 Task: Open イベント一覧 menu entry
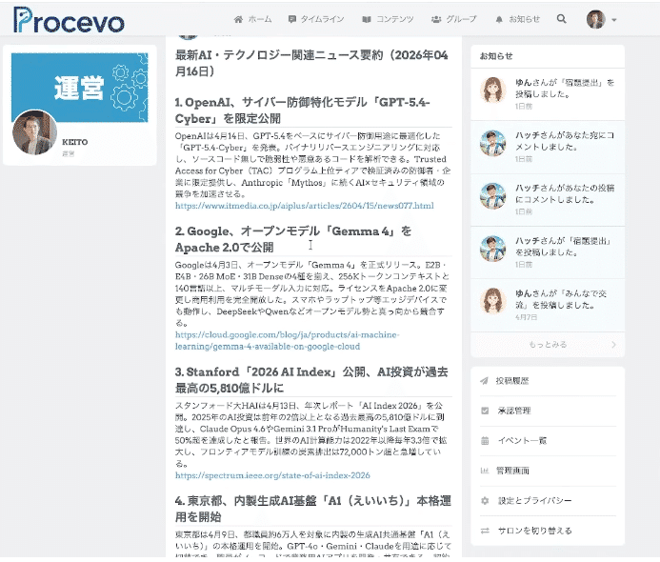[548, 441]
